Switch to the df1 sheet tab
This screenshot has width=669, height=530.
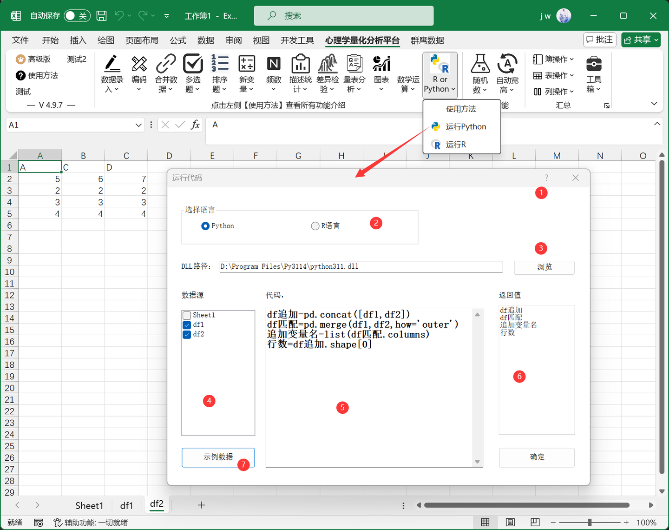click(x=126, y=505)
